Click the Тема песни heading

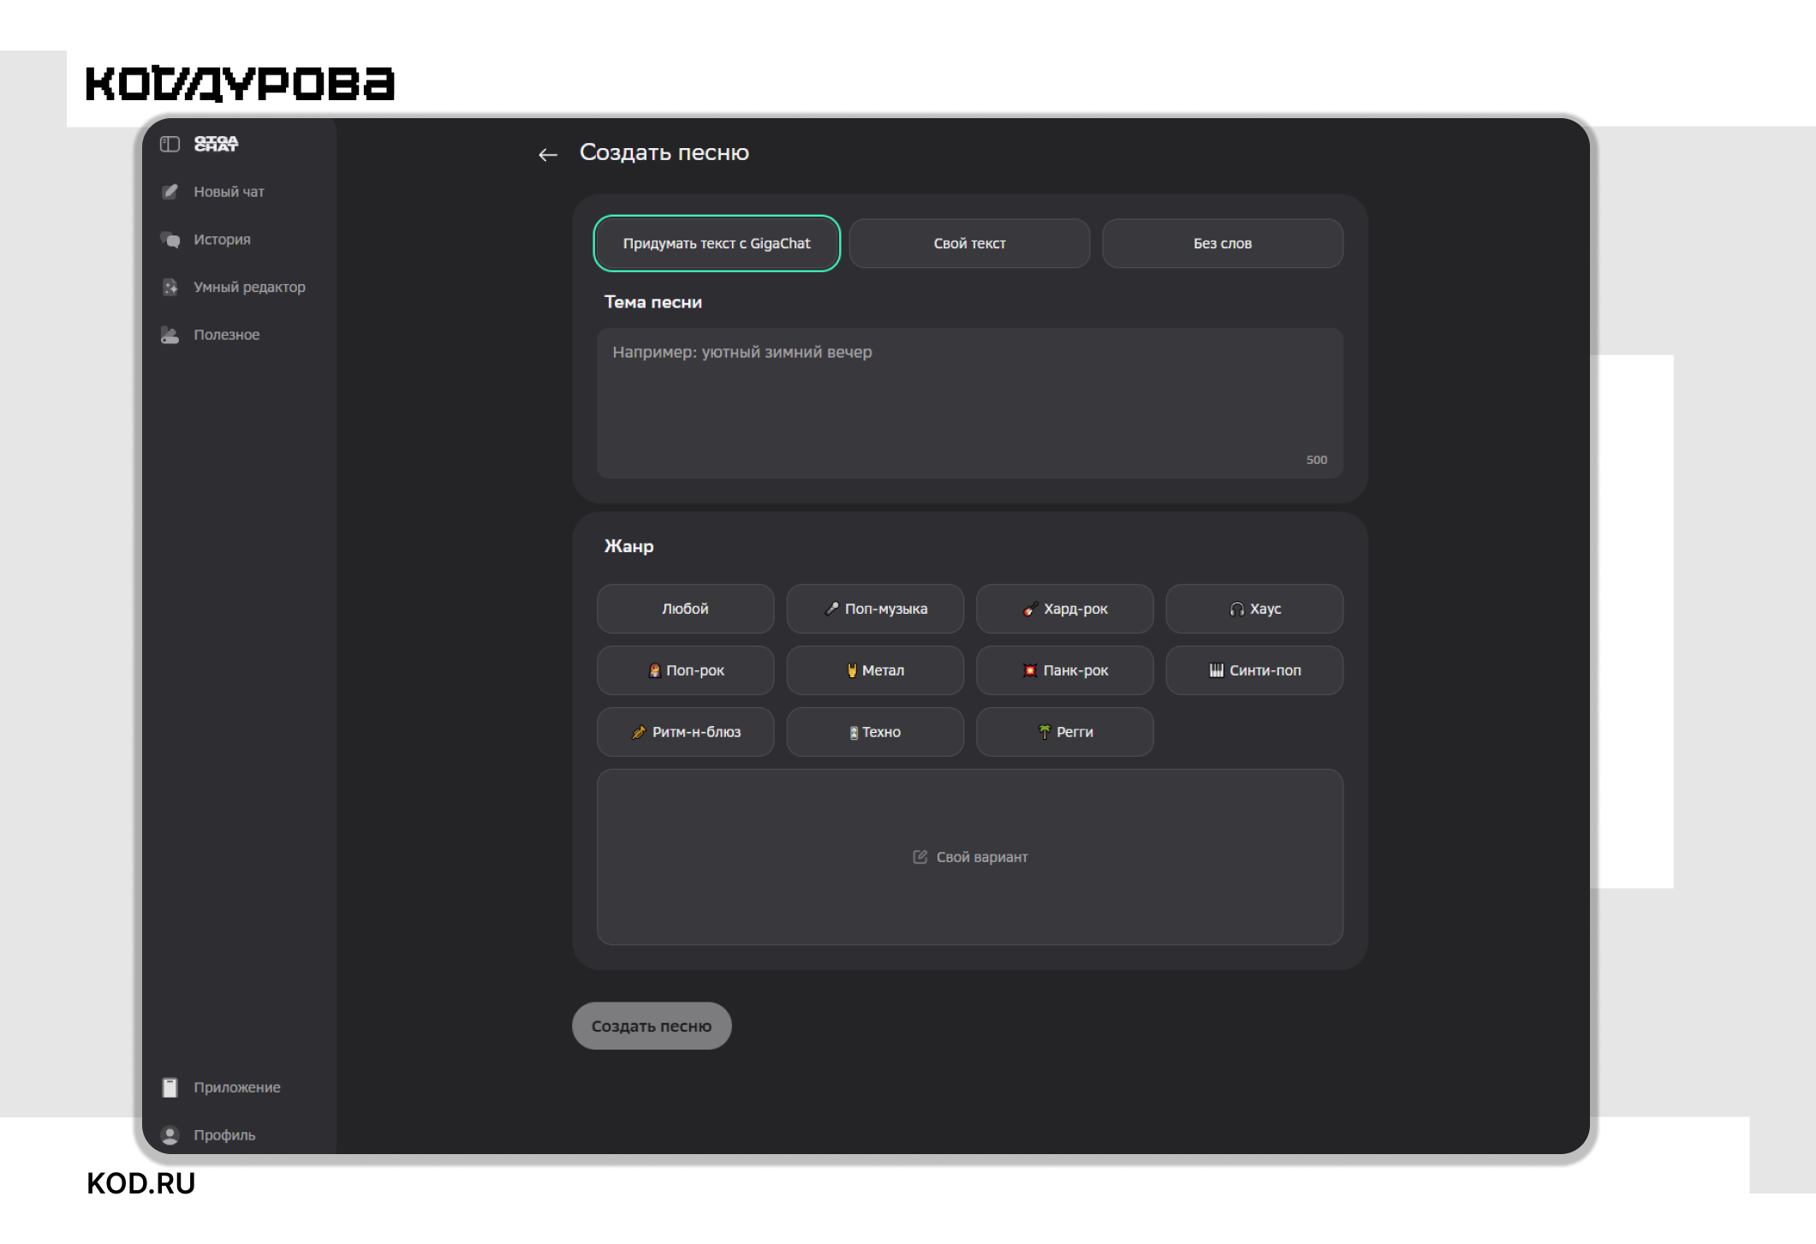[653, 302]
